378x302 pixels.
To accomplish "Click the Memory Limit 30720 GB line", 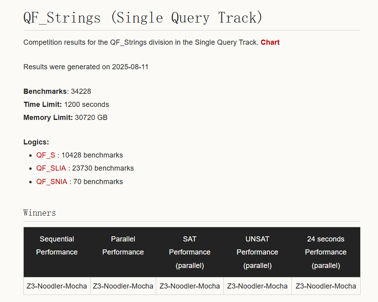I will (65, 118).
